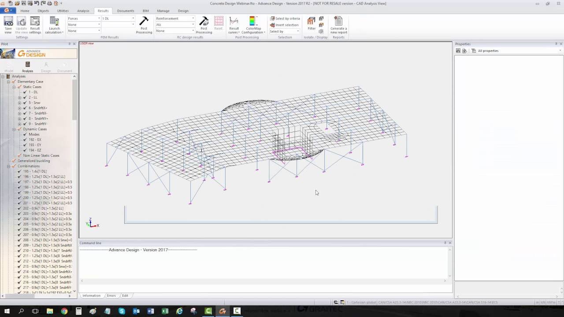Expand the 2 - LL case
Image resolution: width=564 pixels, height=317 pixels.
19,97
